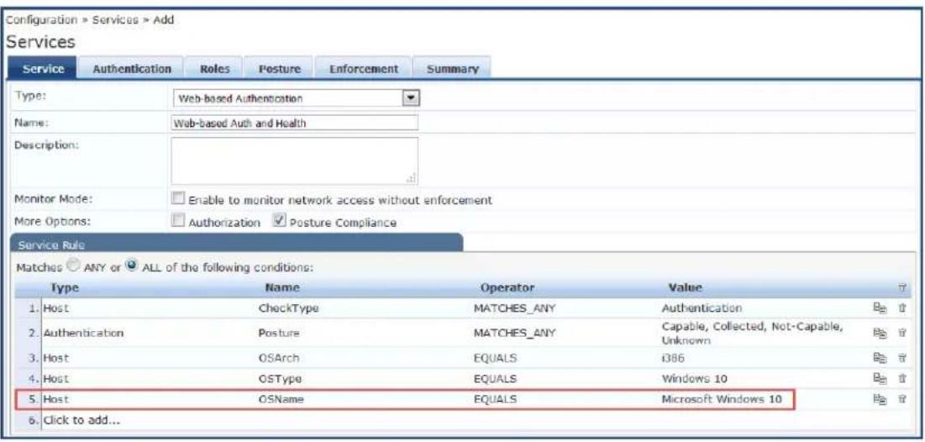925x442 pixels.
Task: Select 'Microsoft Windows 10' value cell
Action: pos(722,399)
